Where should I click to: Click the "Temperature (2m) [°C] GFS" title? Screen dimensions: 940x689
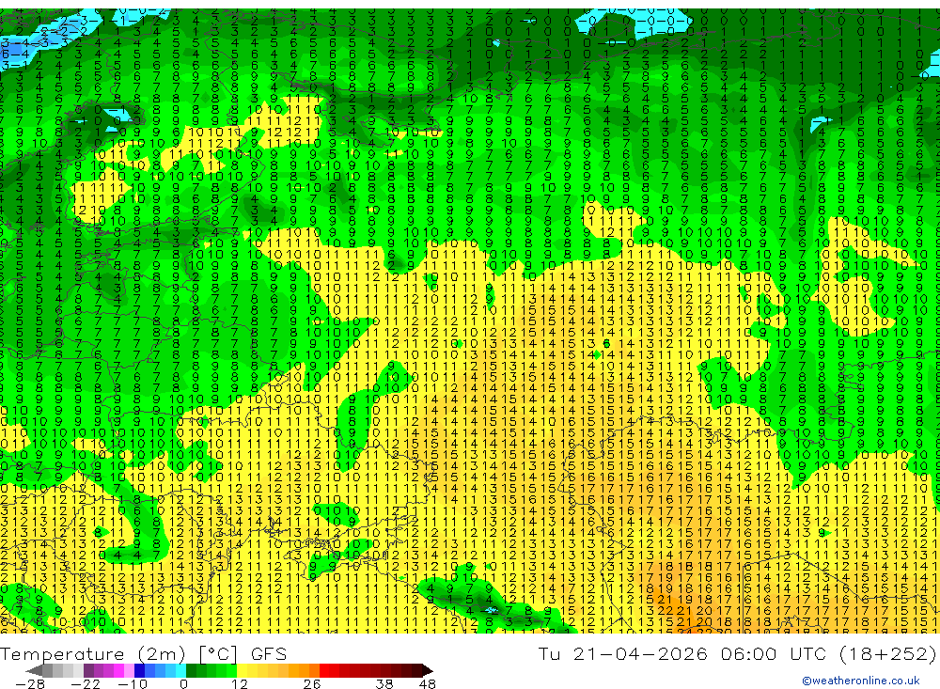[x=143, y=653]
